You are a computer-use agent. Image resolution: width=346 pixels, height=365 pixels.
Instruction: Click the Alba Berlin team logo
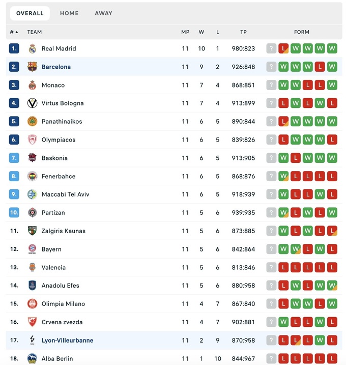(x=32, y=358)
